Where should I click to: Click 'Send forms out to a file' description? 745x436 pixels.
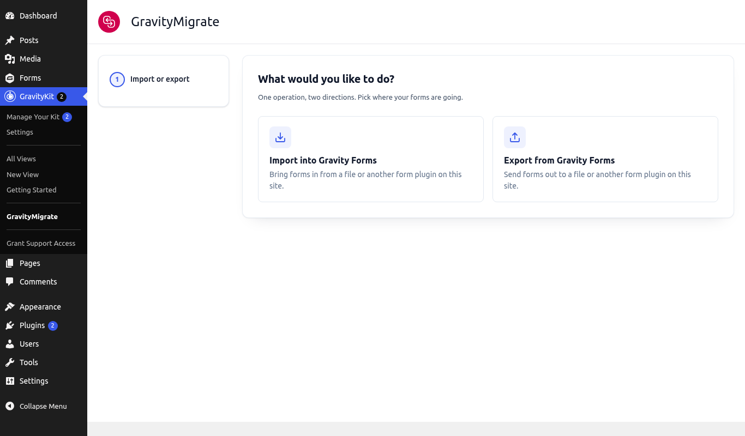click(x=597, y=180)
